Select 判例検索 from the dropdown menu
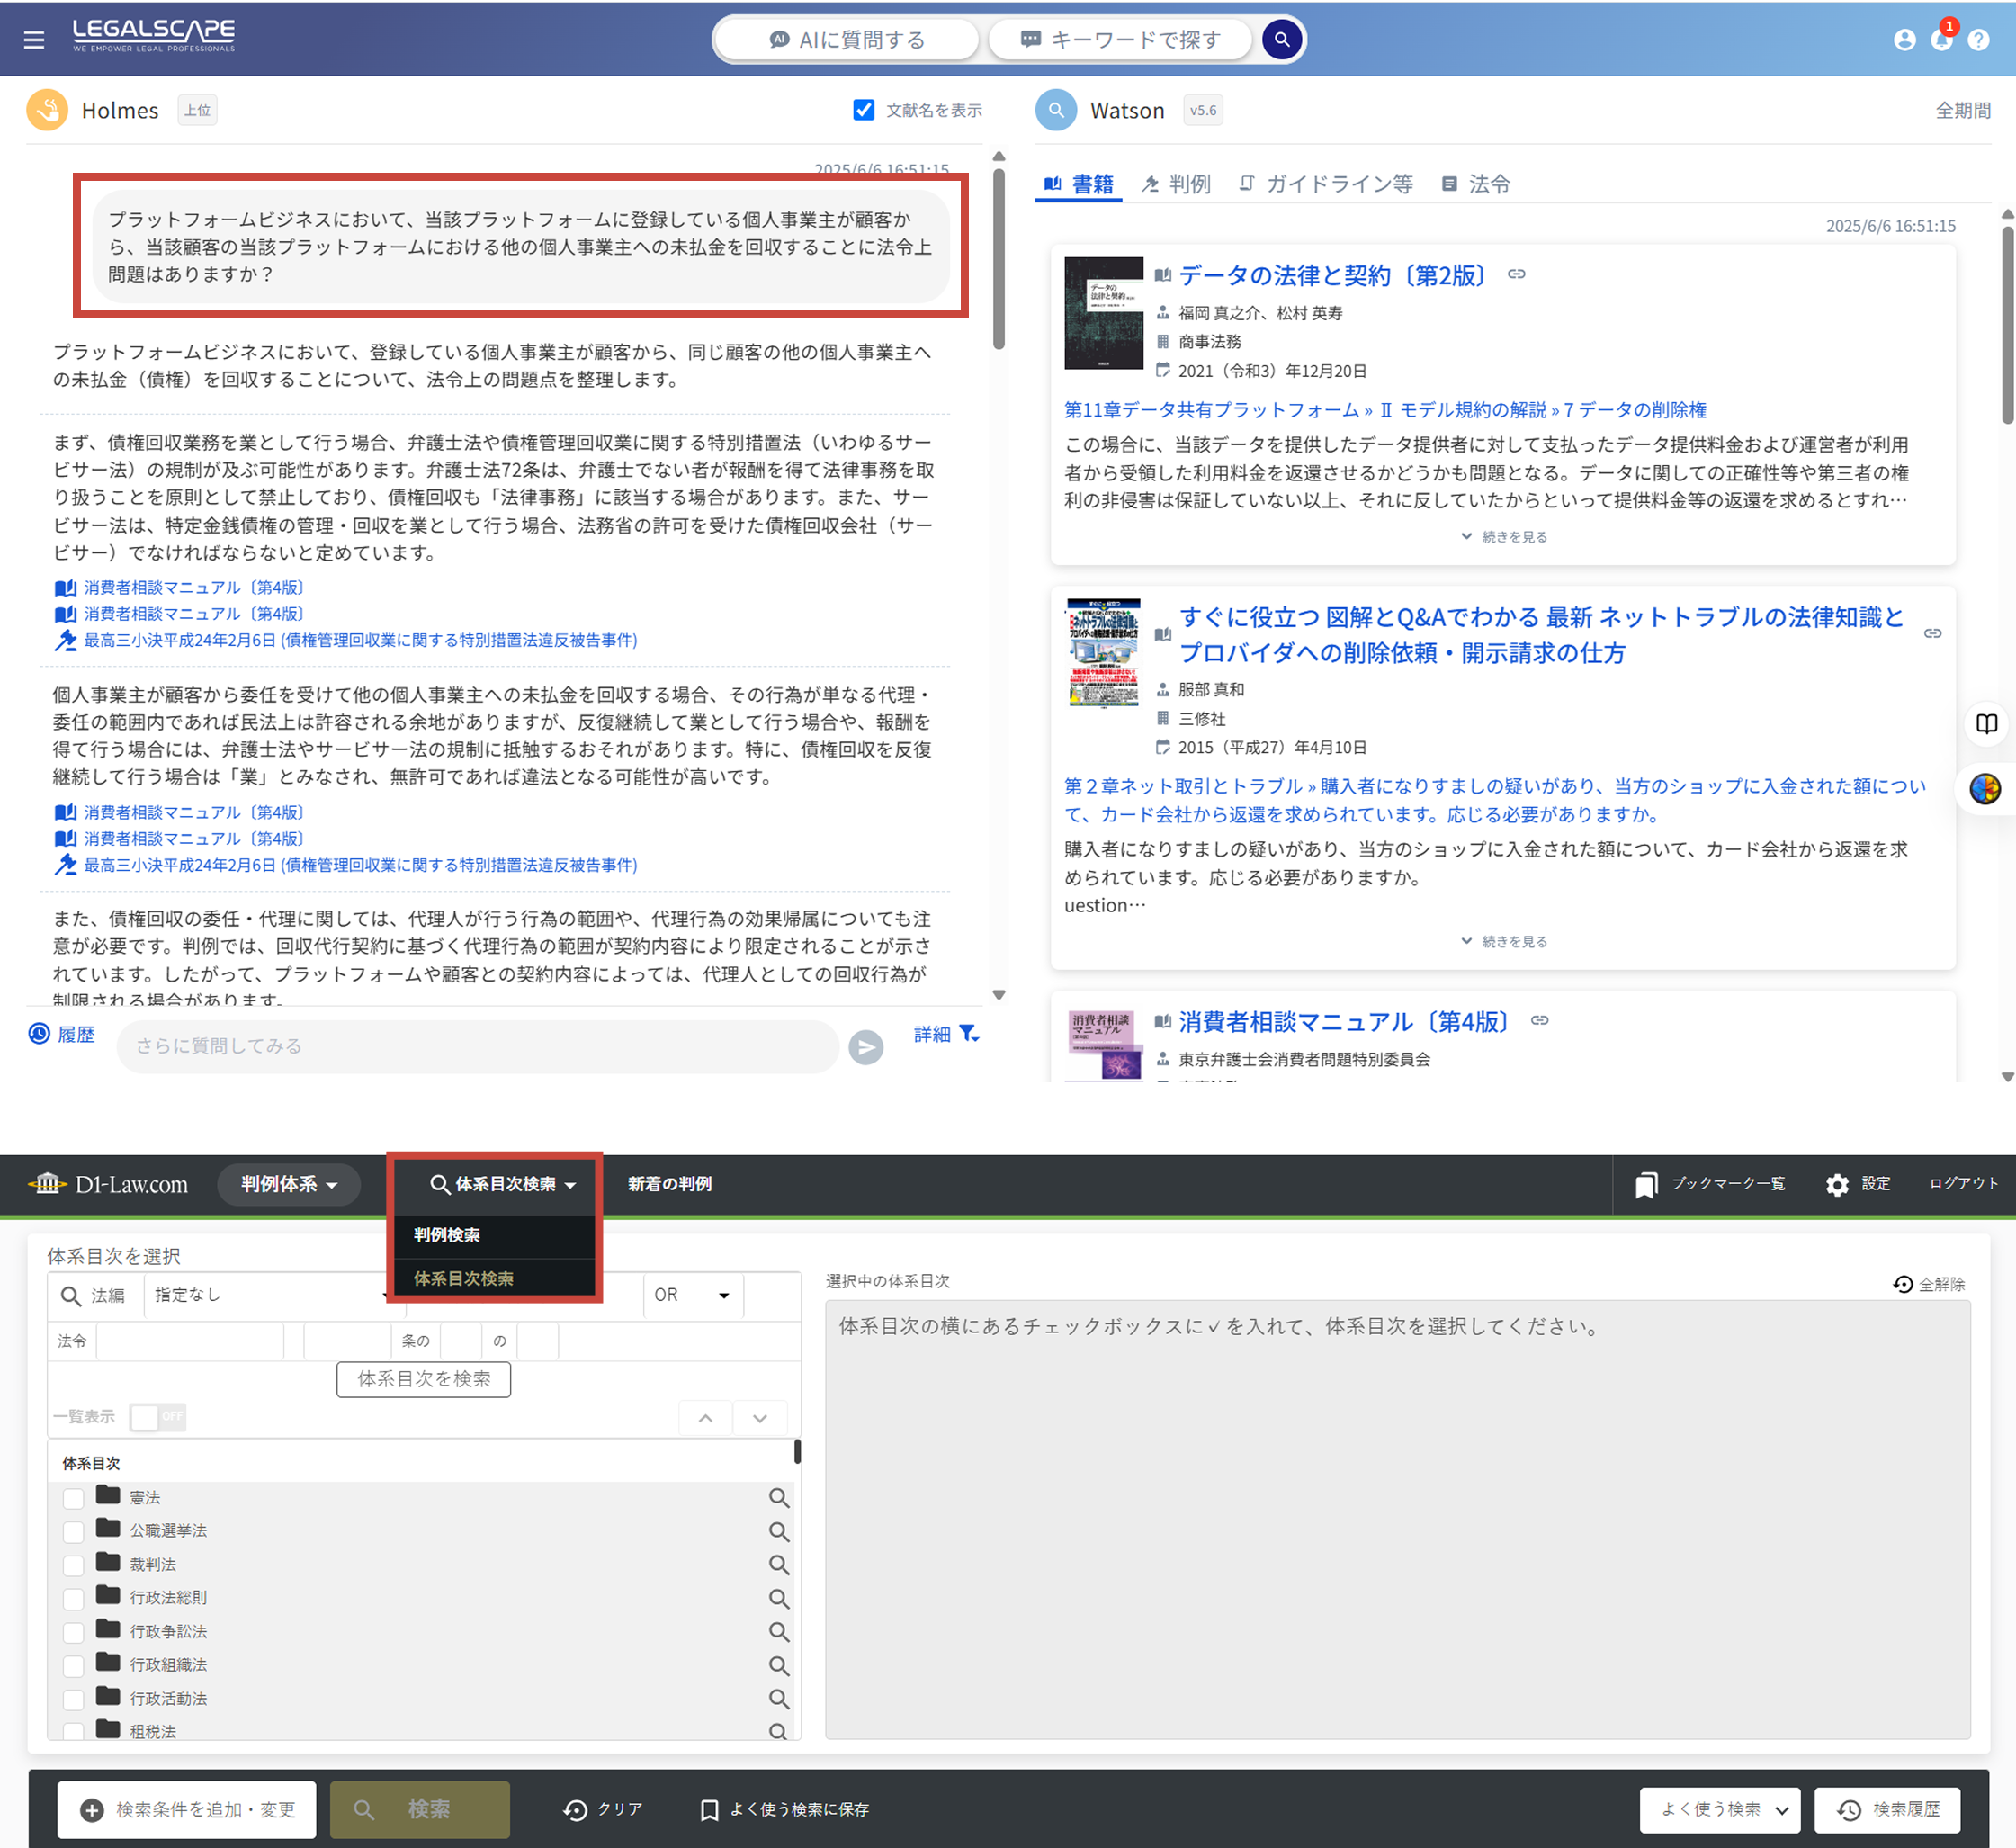This screenshot has height=1848, width=2016. pyautogui.click(x=447, y=1235)
